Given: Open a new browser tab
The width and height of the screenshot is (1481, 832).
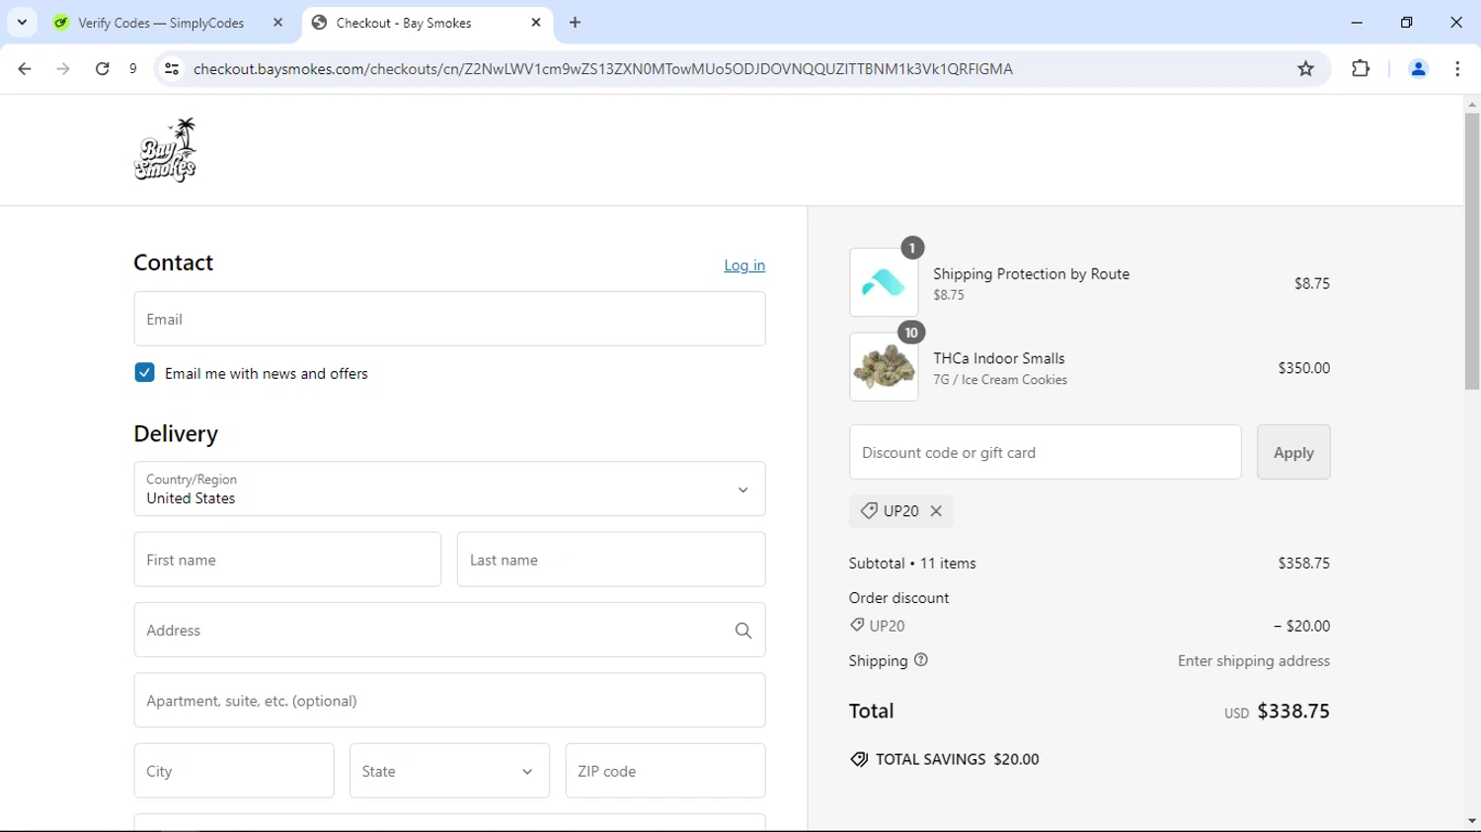Looking at the screenshot, I should (576, 23).
